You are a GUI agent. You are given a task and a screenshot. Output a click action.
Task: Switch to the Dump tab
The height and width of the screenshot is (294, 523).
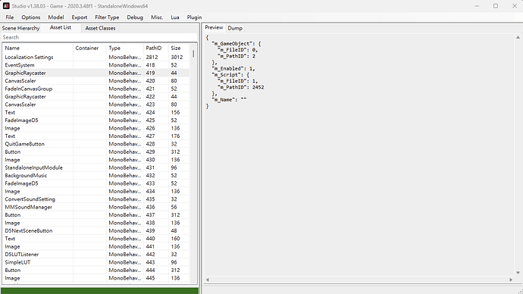(235, 28)
